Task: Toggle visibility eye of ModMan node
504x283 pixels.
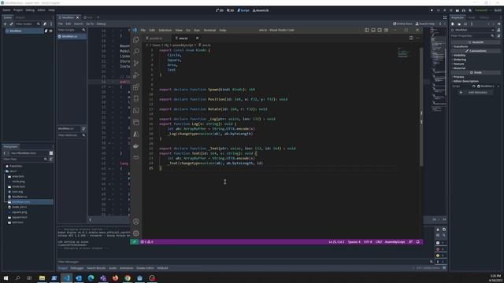Action: 50,31
